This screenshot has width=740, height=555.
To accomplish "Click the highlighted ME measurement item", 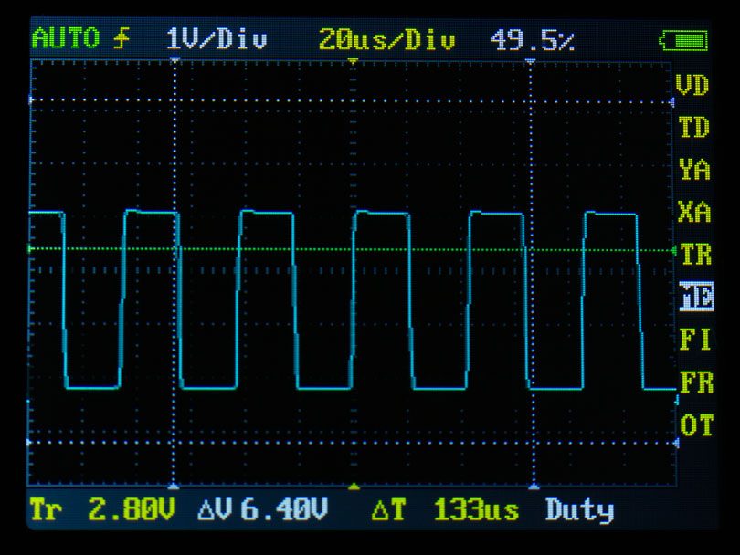I will (x=696, y=297).
